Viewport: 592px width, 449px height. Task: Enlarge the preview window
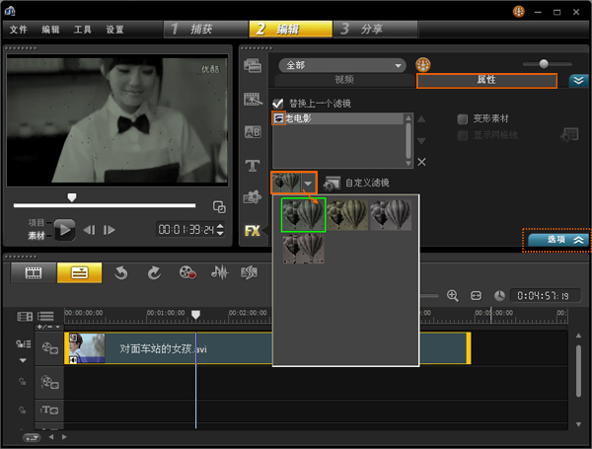click(x=219, y=207)
